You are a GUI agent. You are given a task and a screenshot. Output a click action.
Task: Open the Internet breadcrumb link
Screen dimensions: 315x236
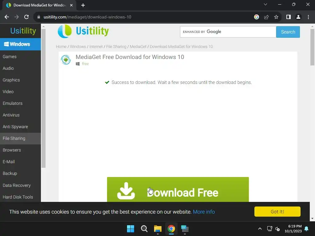[x=96, y=47]
